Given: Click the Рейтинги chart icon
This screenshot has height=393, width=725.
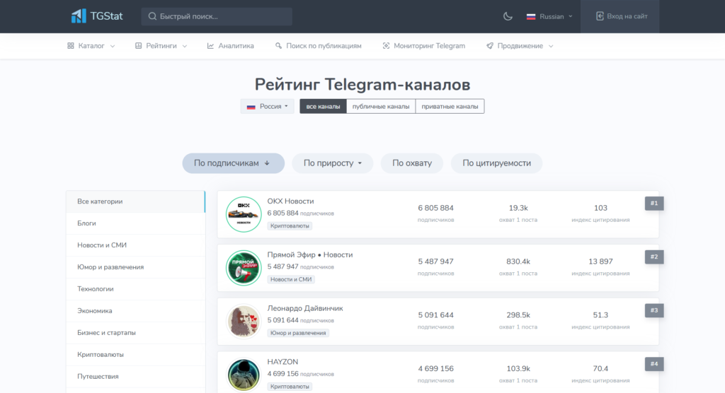Looking at the screenshot, I should pyautogui.click(x=138, y=46).
